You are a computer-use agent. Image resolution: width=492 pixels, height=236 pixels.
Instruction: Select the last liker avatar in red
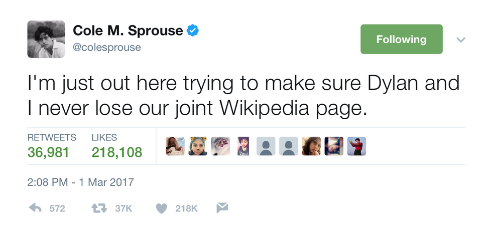357,146
